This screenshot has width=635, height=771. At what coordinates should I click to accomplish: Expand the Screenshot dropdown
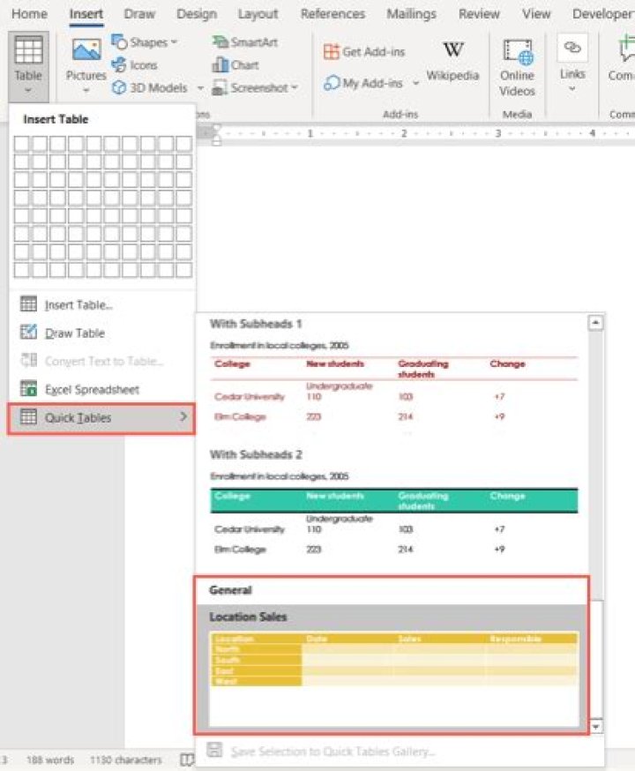295,87
